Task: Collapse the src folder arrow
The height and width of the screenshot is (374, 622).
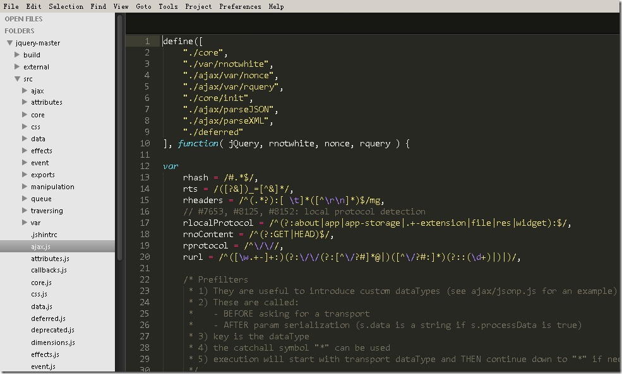Action: click(x=18, y=79)
